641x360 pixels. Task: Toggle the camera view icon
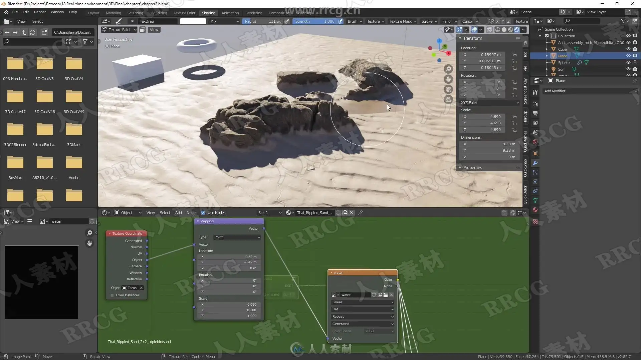click(448, 89)
